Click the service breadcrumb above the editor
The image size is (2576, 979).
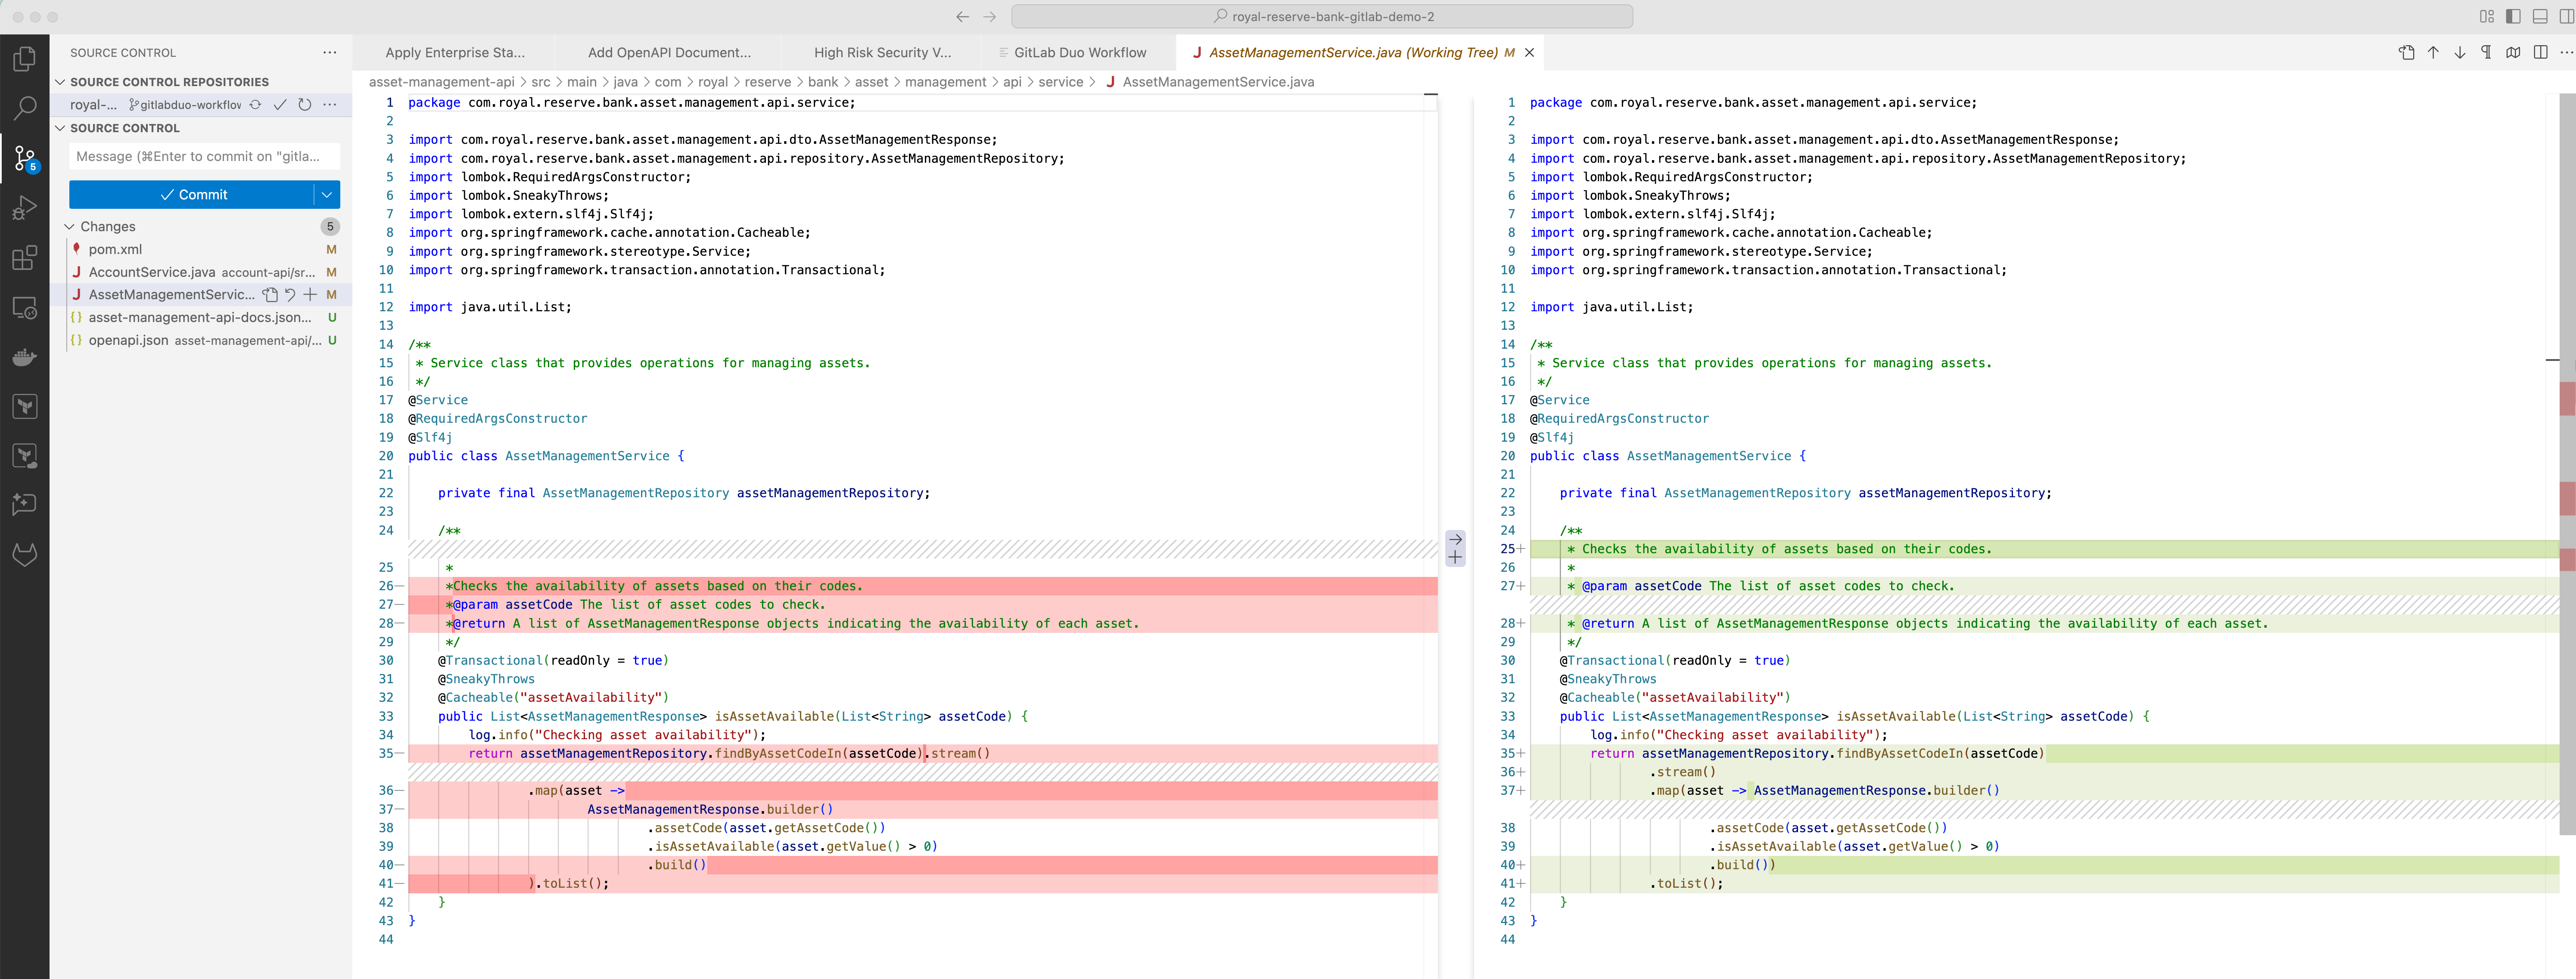[x=1061, y=82]
